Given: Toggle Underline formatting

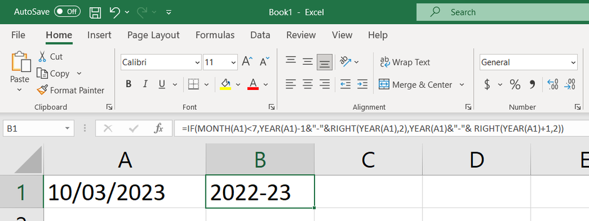Looking at the screenshot, I should point(162,84).
